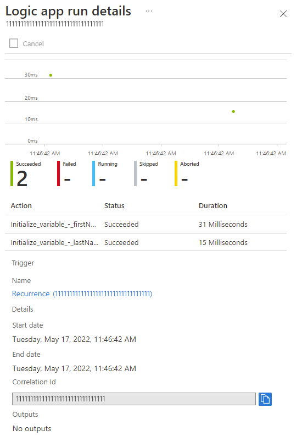302x435 pixels.
Task: Click the Start date value text
Action: tap(74, 339)
